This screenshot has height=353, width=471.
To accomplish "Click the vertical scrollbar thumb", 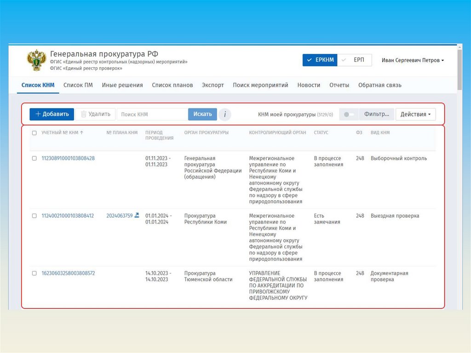I will click(460, 69).
